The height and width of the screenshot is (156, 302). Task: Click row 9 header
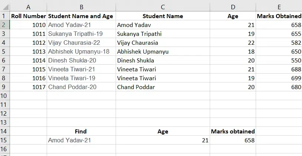click(4, 87)
